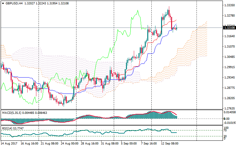Click the 7 Sep 16:00 time marker
The image size is (236, 147).
[x=148, y=143]
